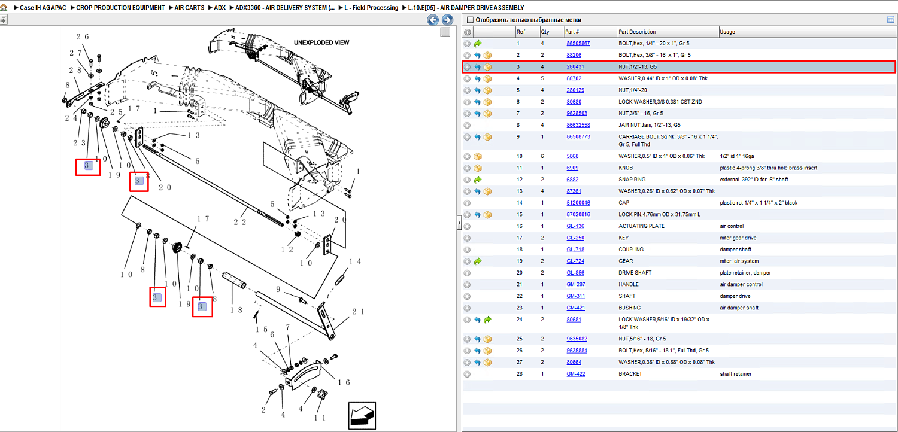Viewport: 898px width, 432px height.
Task: Open part number link 9635884
Action: 577,351
